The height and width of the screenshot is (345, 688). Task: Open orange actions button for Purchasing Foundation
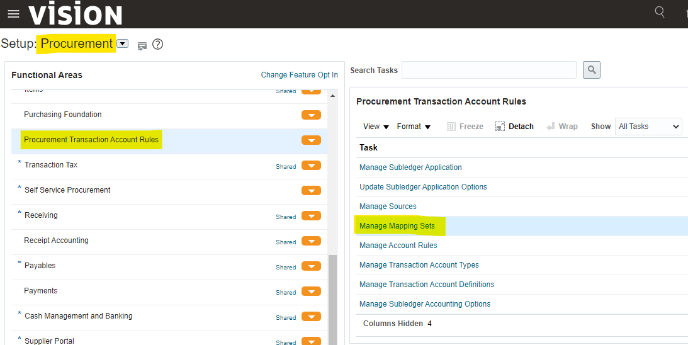tap(311, 115)
